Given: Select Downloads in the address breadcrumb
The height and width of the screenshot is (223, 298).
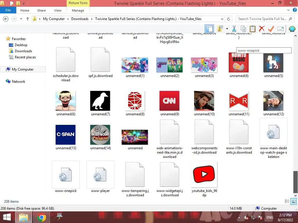Looking at the screenshot, I should point(80,19).
